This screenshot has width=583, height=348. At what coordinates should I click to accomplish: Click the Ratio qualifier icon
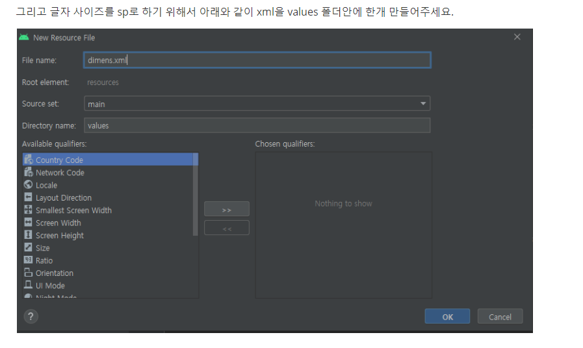tap(28, 260)
